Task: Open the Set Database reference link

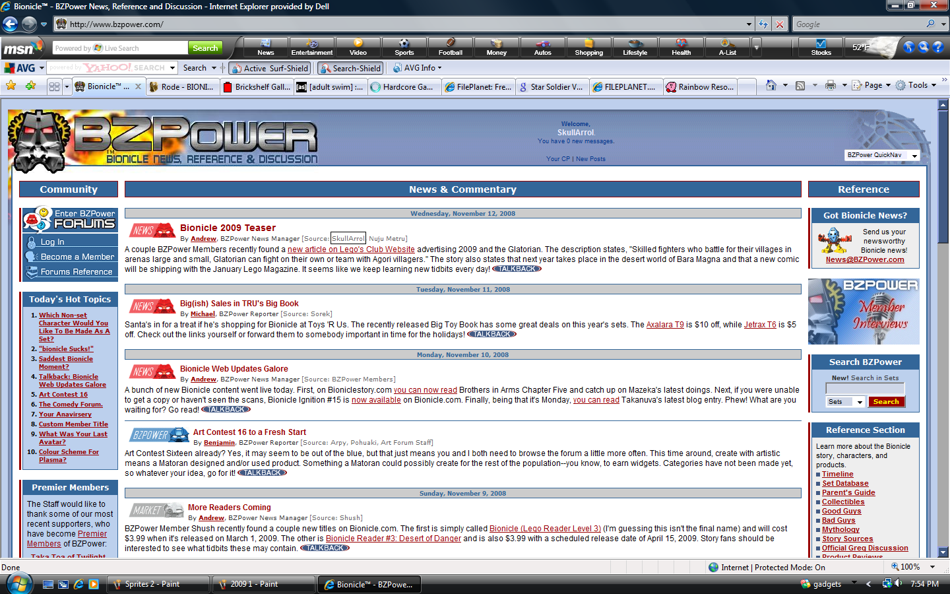Action: click(845, 483)
